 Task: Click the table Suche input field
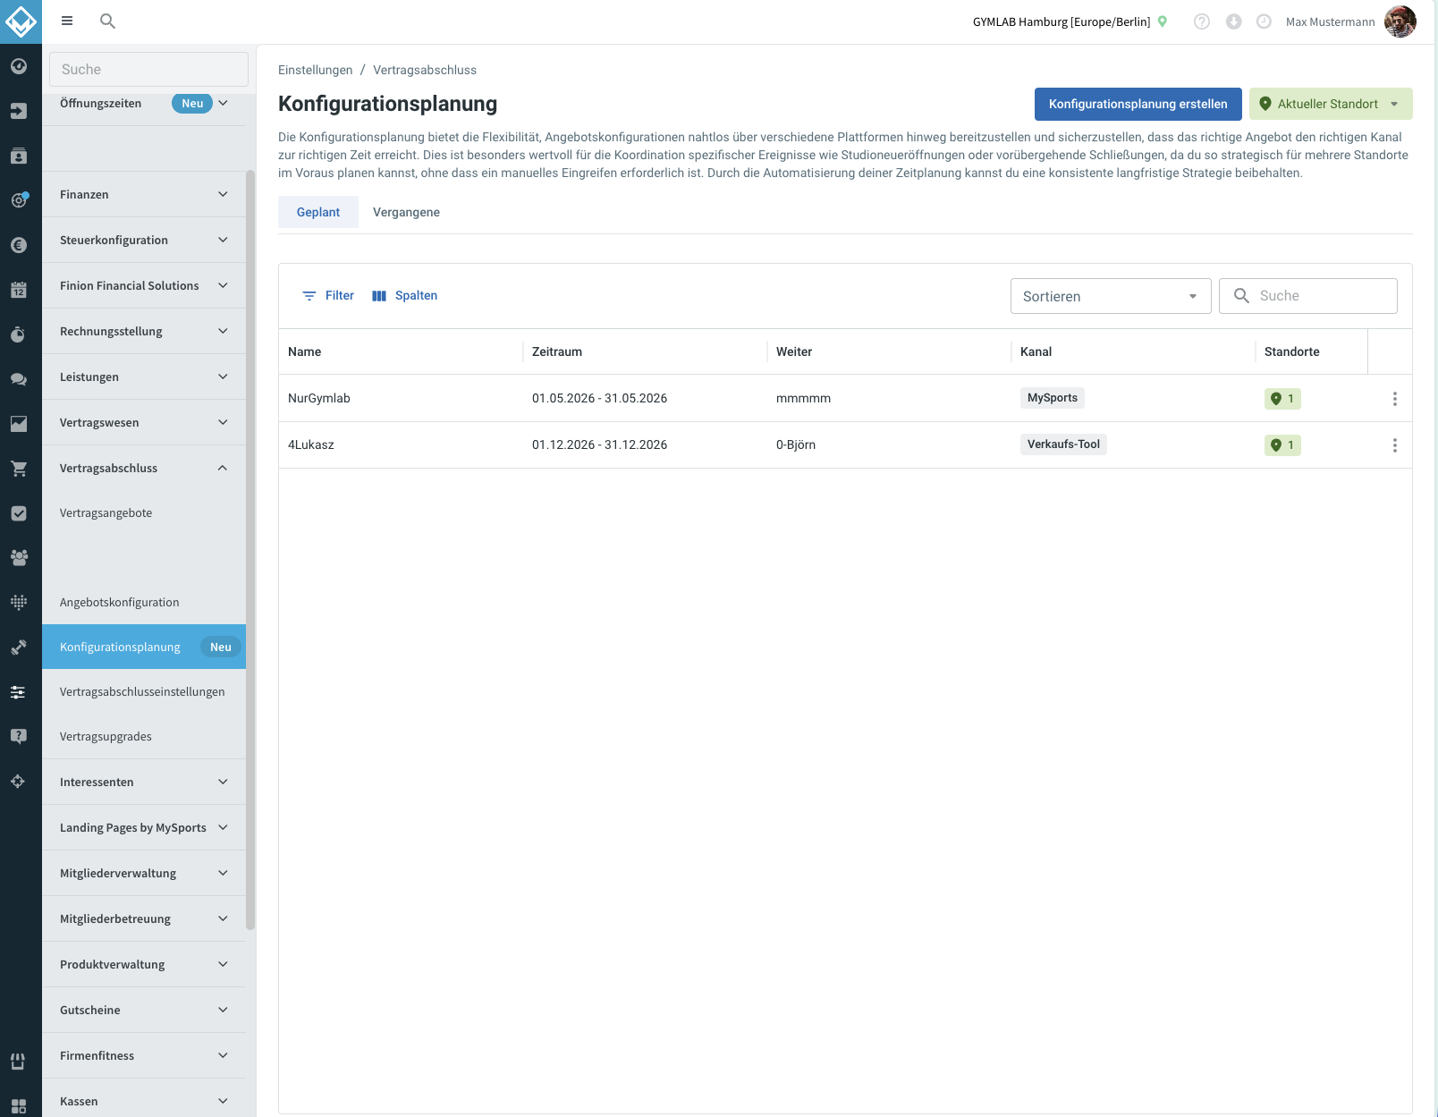point(1308,296)
